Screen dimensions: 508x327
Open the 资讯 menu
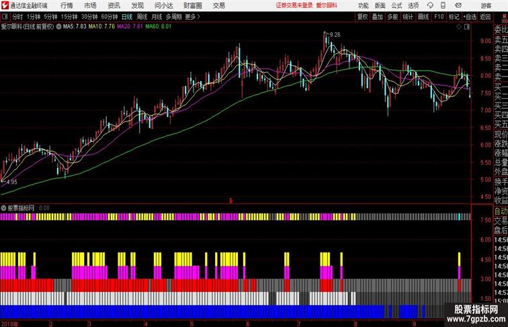tap(114, 5)
